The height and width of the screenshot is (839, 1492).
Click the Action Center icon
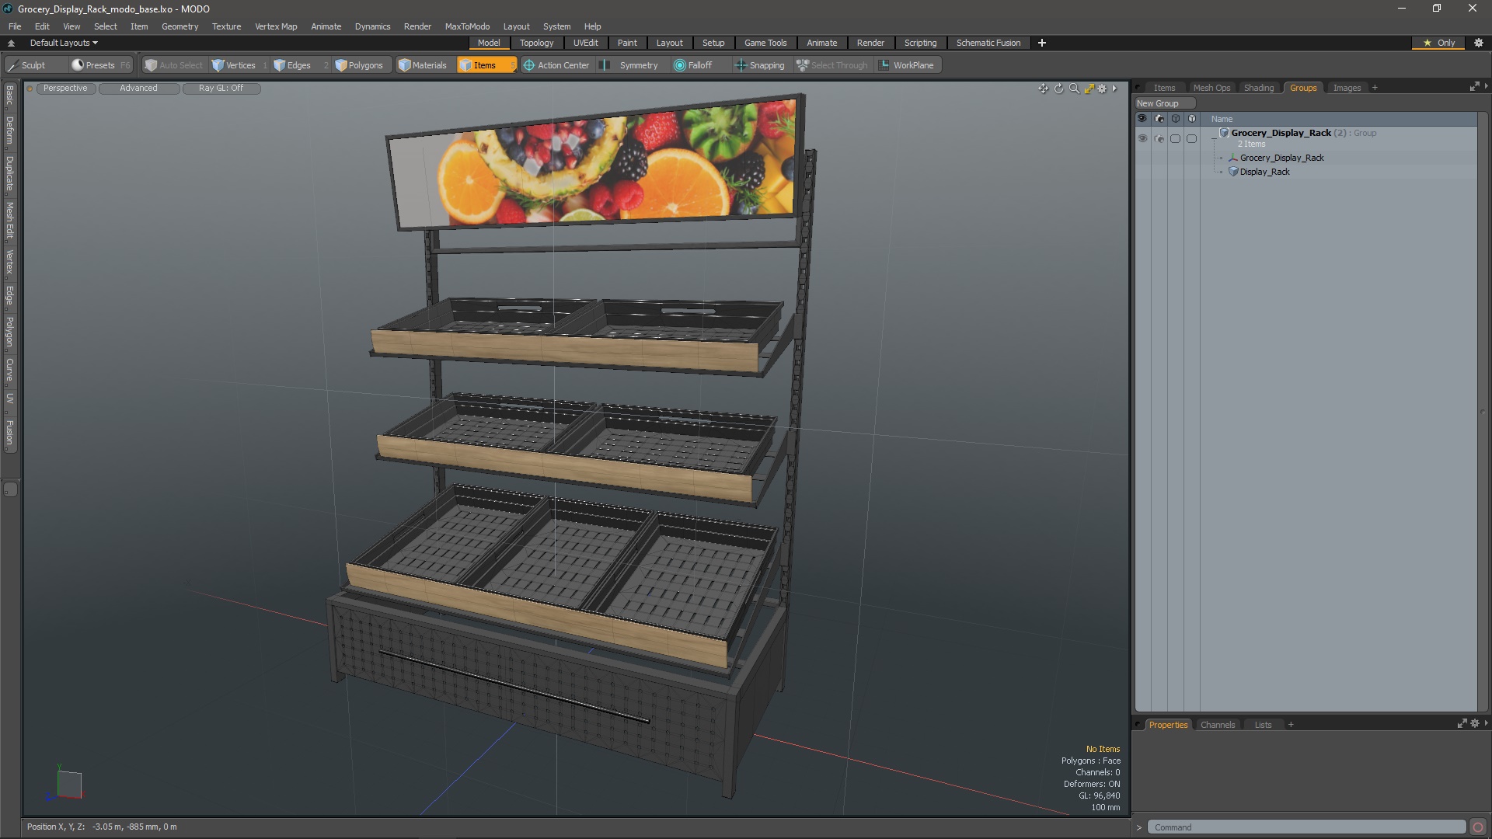pos(528,64)
